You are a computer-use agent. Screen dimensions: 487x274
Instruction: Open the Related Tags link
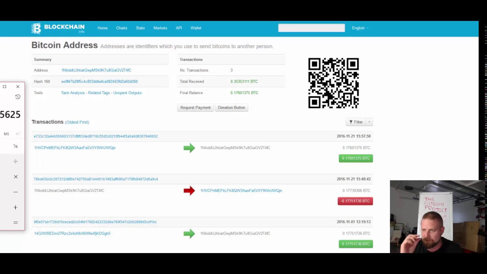(98, 93)
